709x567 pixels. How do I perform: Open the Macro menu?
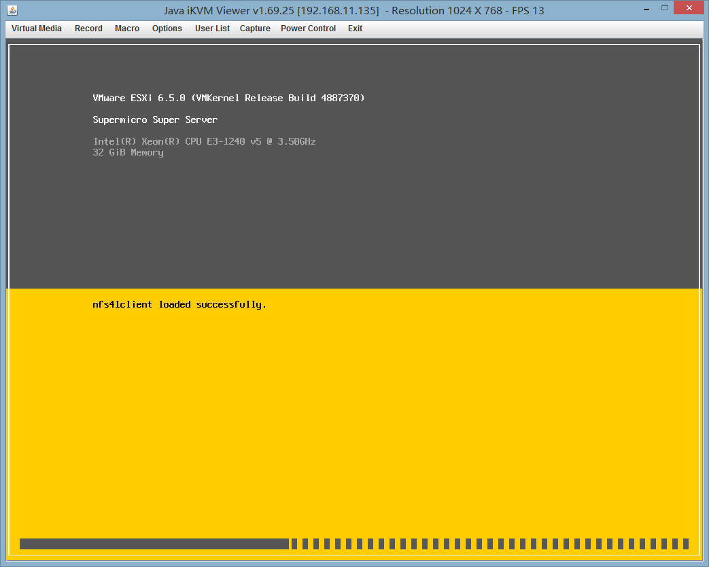click(127, 29)
